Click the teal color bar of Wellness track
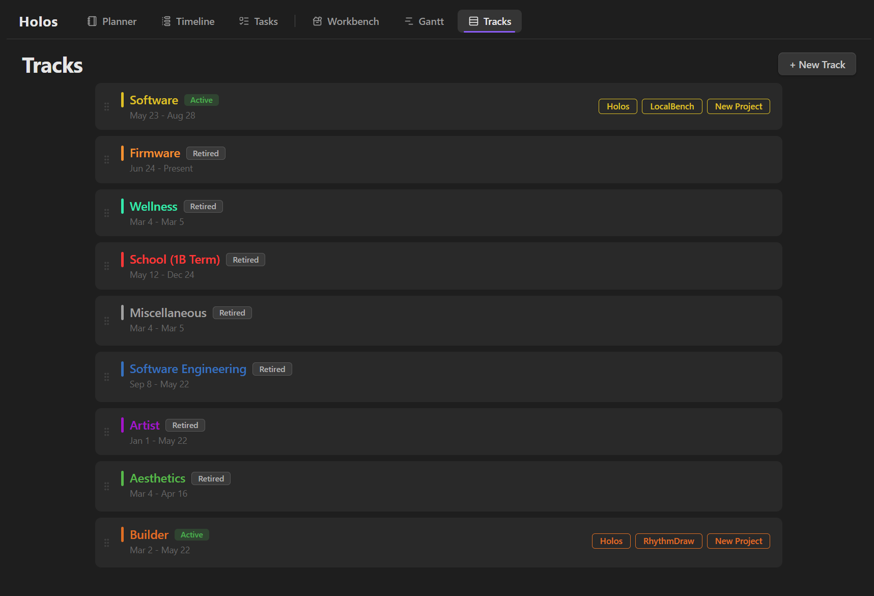 [122, 206]
